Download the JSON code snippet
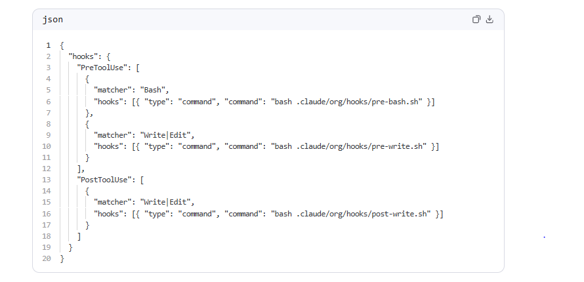Viewport: 584px width, 282px height. (490, 20)
